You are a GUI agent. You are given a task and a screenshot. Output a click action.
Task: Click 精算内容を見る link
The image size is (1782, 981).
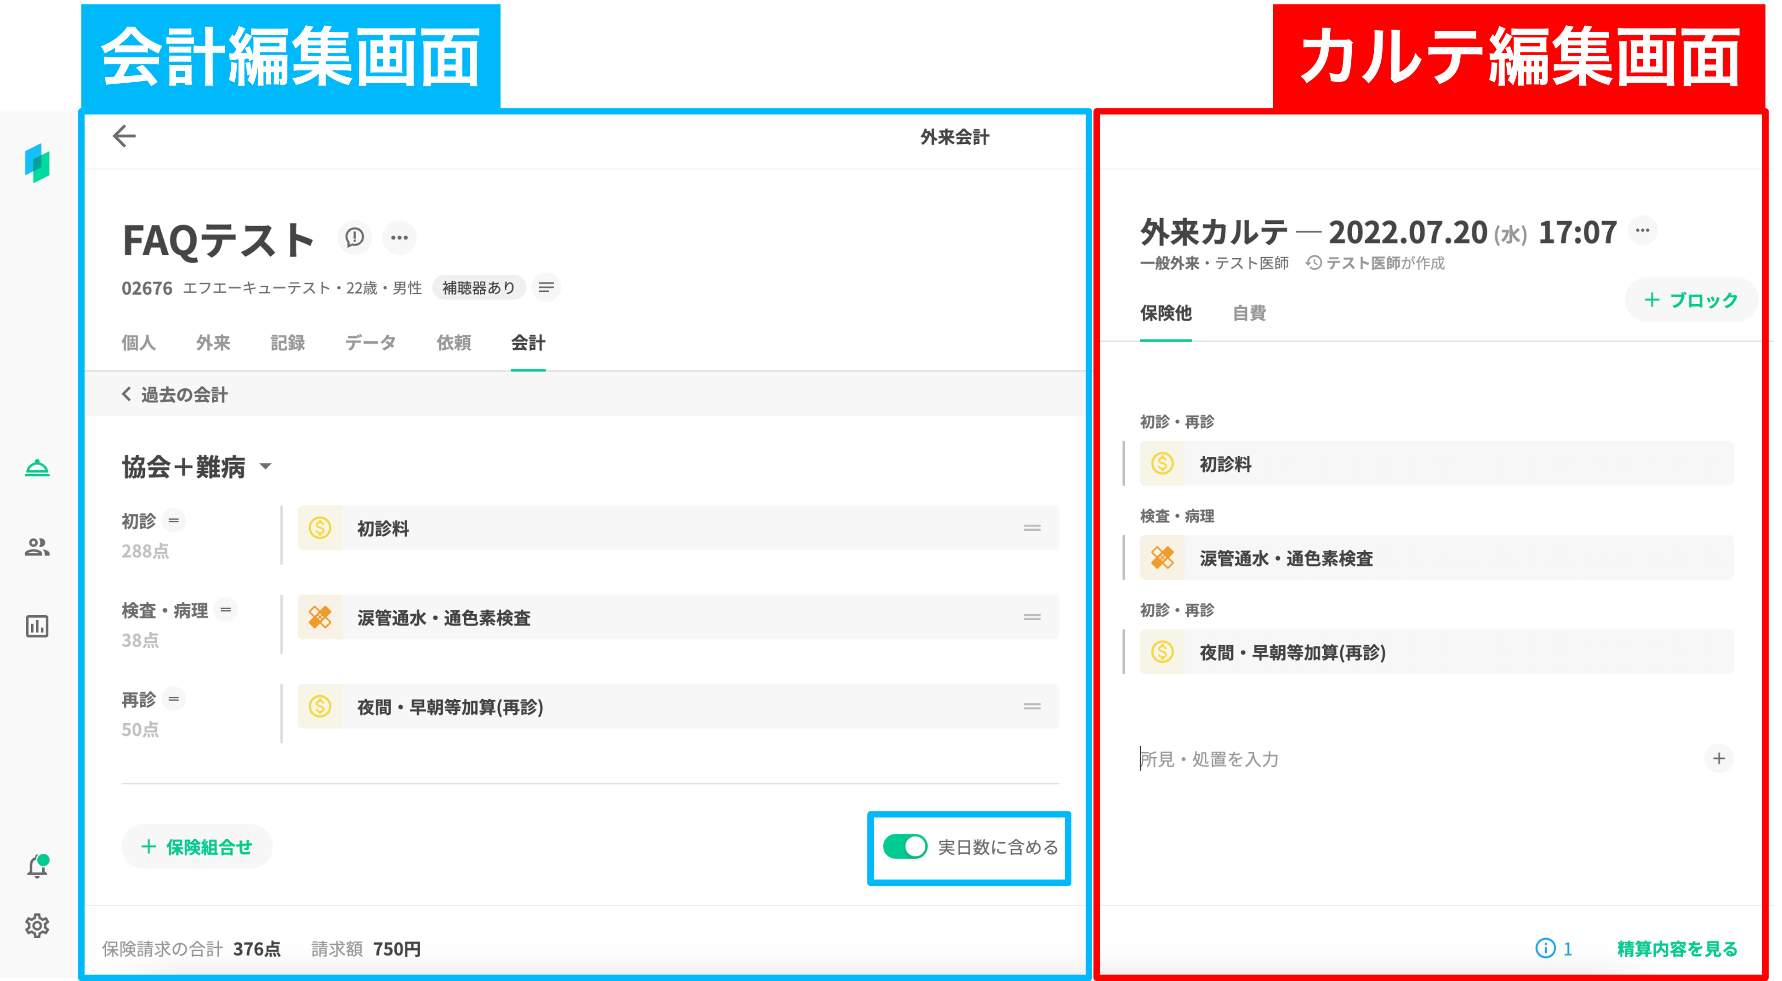coord(1678,948)
